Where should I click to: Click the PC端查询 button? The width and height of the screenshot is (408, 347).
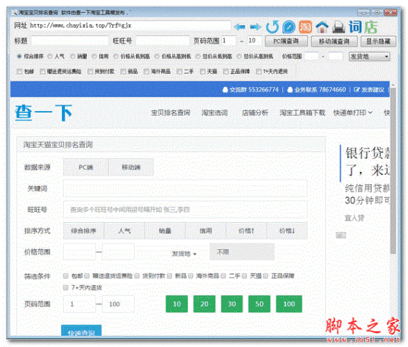[286, 41]
